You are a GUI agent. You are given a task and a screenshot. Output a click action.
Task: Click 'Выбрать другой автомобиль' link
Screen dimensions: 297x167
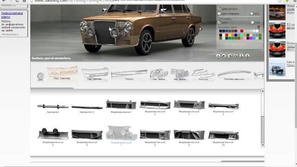click(x=51, y=58)
